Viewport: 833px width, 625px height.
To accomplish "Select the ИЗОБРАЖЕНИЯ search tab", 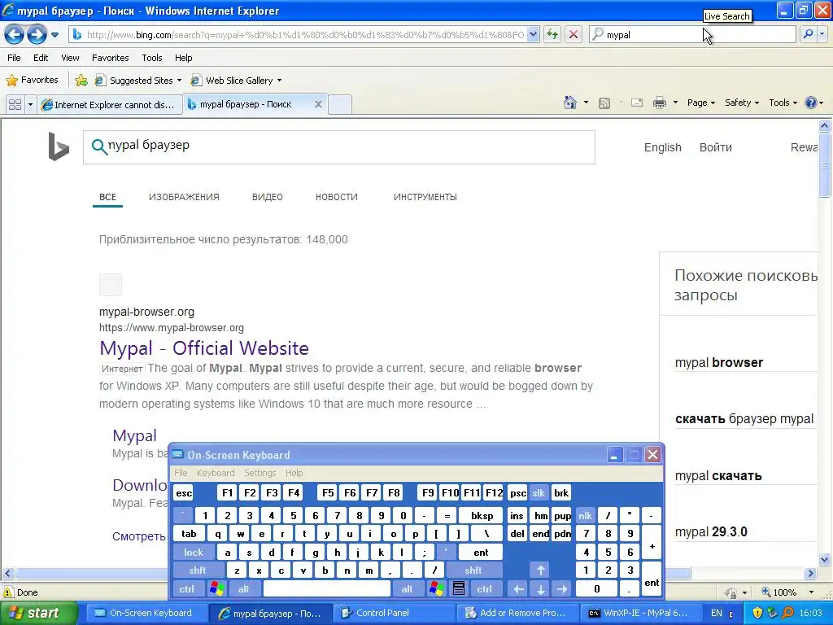I will click(x=184, y=197).
